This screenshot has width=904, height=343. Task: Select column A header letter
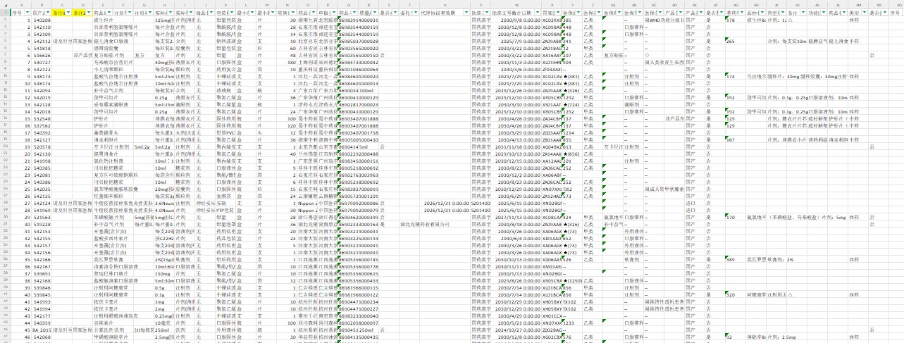(x=21, y=5)
